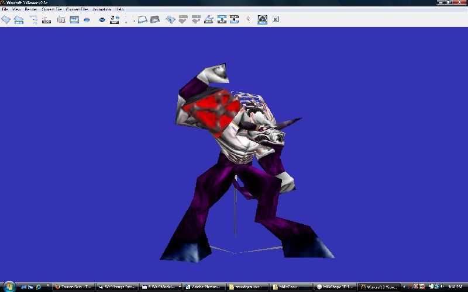Viewport: 468px width, 292px height.
Task: Click Switch Between Windows quick launch icon
Action: 31,287
